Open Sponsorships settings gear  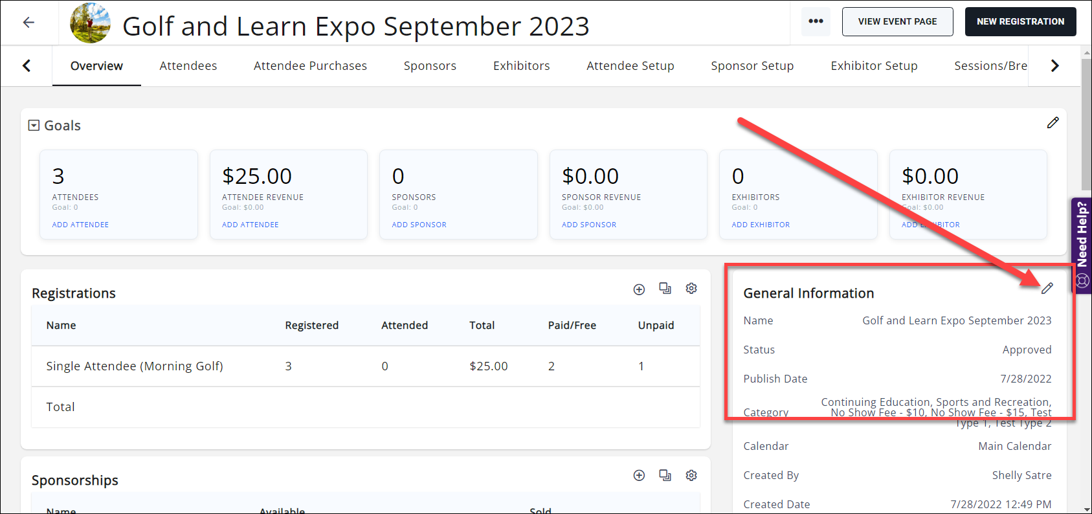691,476
